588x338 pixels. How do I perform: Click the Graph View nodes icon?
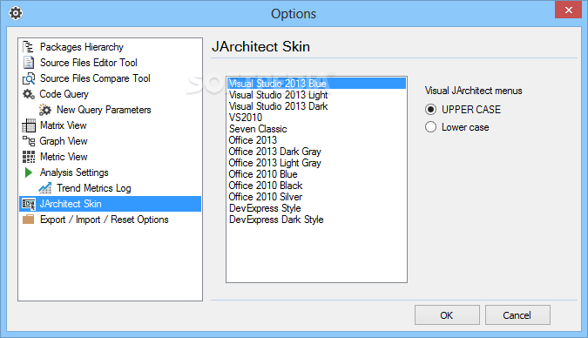[x=29, y=141]
